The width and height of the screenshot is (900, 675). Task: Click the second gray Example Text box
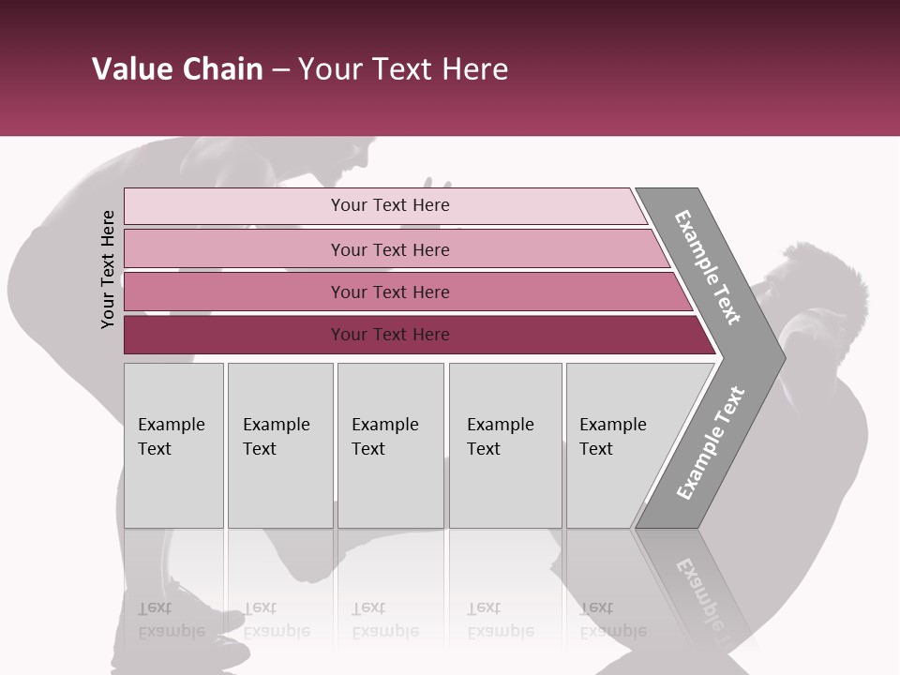pyautogui.click(x=279, y=444)
